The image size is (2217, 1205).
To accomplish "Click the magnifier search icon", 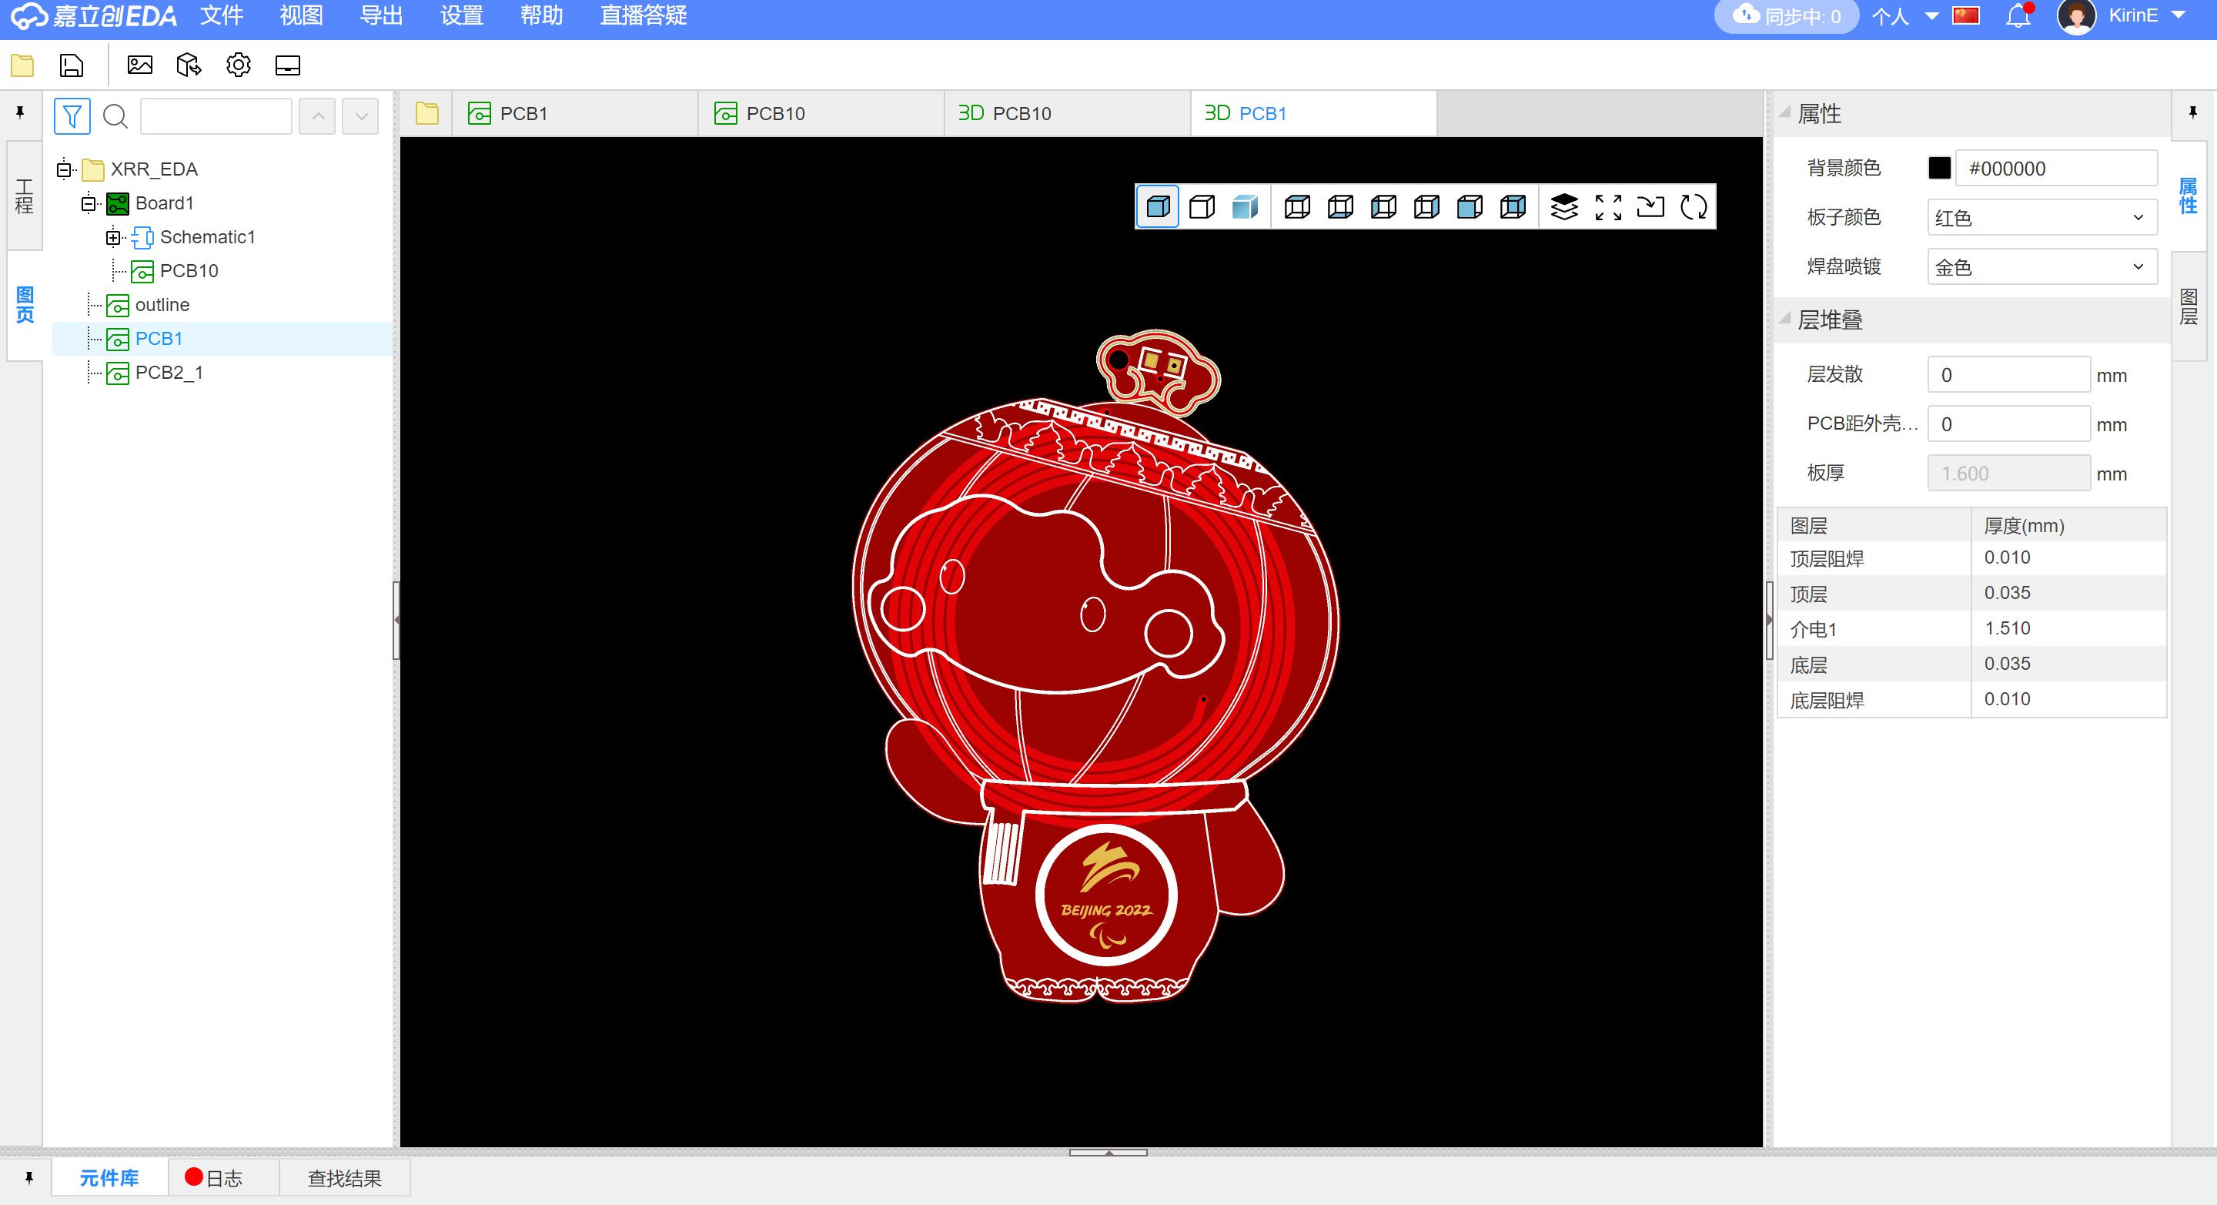I will 115,115.
